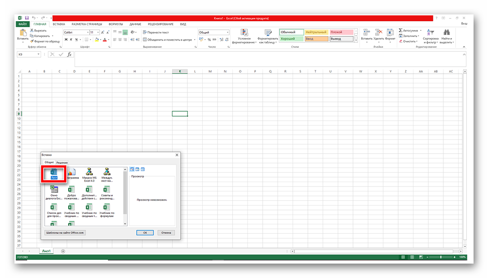Switch to Page Layout view in status bar
This screenshot has height=278, width=488.
412,257
